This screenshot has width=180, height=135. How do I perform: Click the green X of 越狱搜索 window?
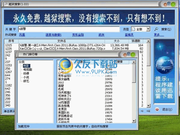click(x=173, y=4)
